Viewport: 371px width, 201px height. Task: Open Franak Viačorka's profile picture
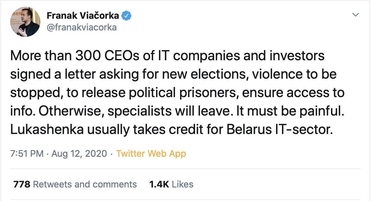pyautogui.click(x=25, y=22)
